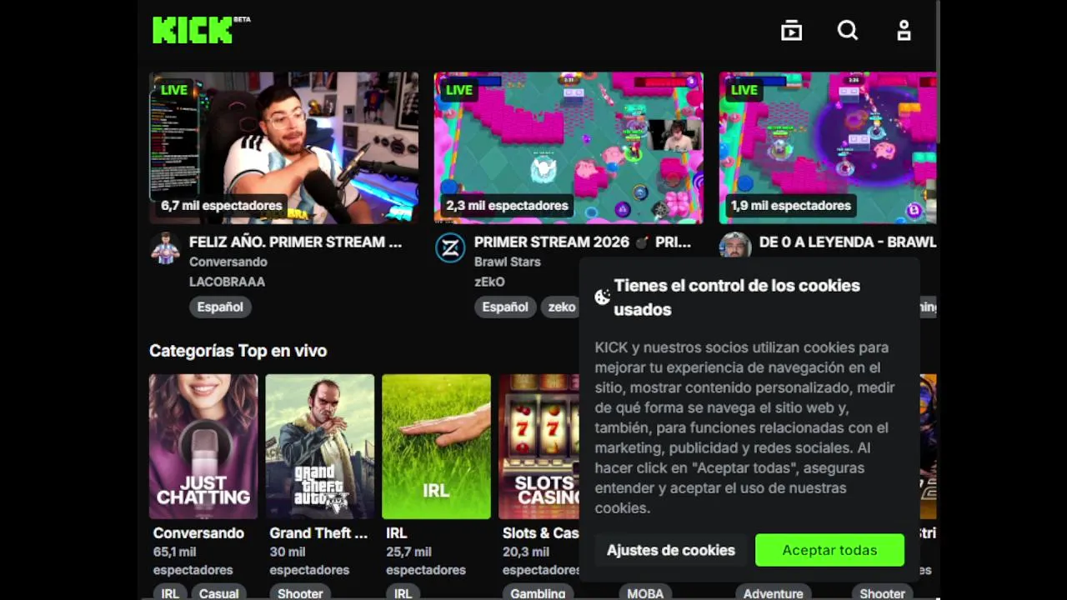Open Grand Theft Auto V category cover
This screenshot has height=600, width=1067.
[x=320, y=447]
